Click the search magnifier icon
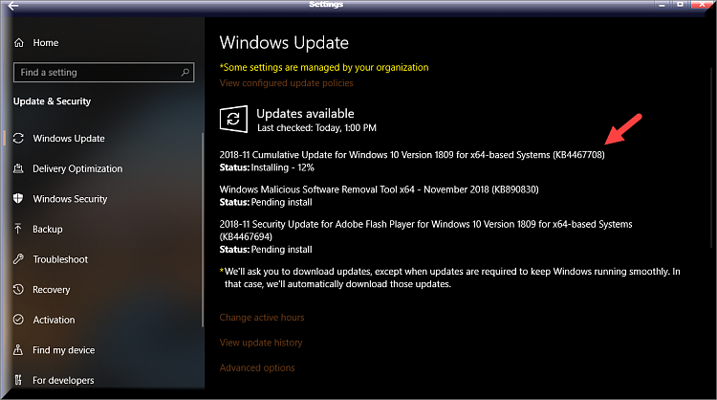The height and width of the screenshot is (400, 717). pyautogui.click(x=185, y=73)
